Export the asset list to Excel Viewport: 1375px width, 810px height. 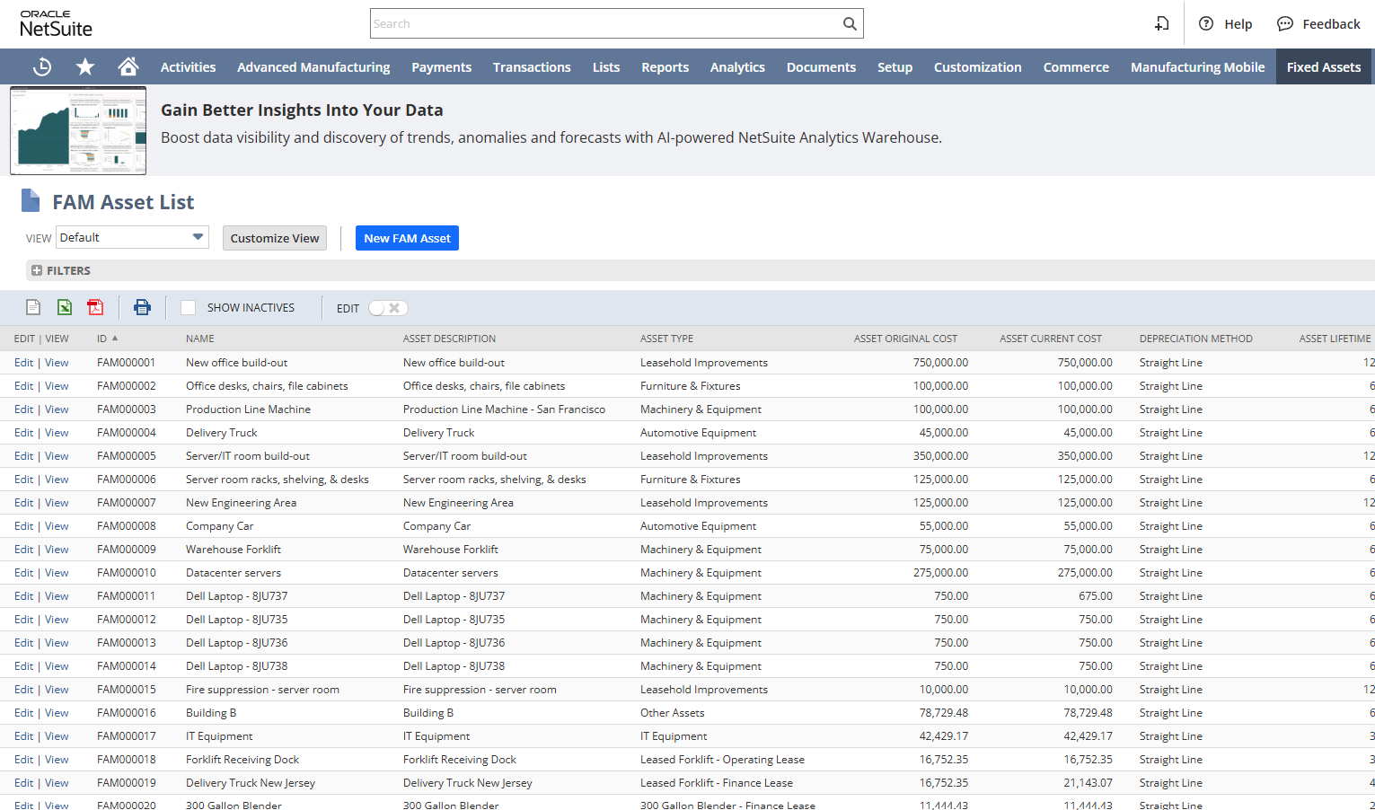(x=64, y=306)
